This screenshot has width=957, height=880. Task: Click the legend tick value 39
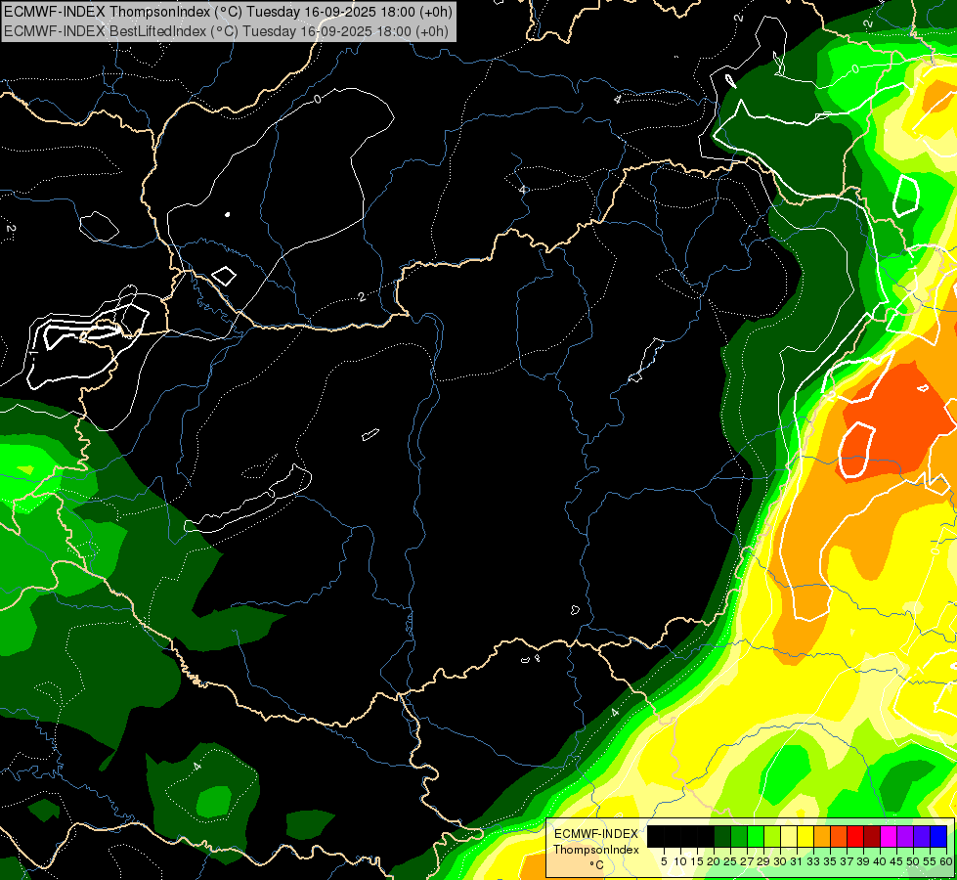point(863,861)
